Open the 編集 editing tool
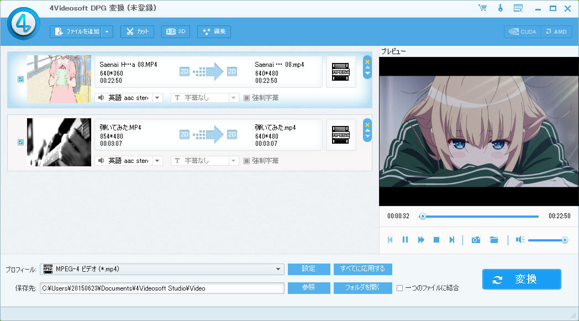 214,31
